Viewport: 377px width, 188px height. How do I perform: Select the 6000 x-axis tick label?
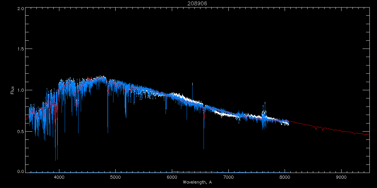[172, 177]
